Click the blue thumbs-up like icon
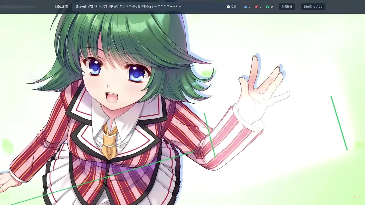365x205 pixels. click(245, 7)
